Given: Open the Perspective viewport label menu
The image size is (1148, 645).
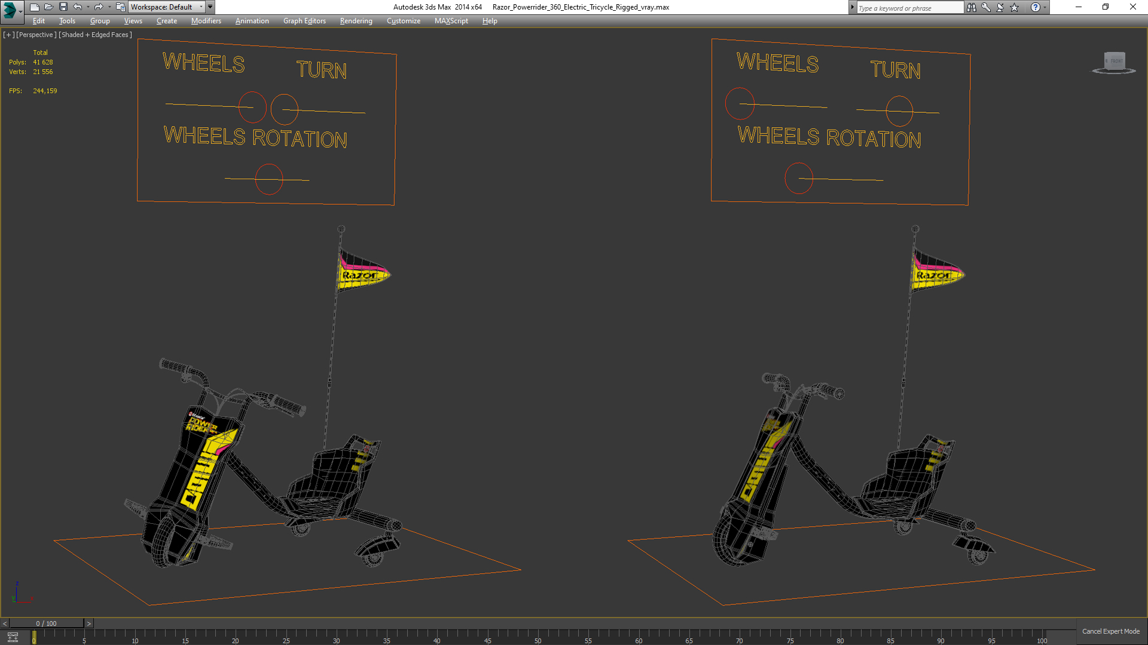Looking at the screenshot, I should point(36,35).
